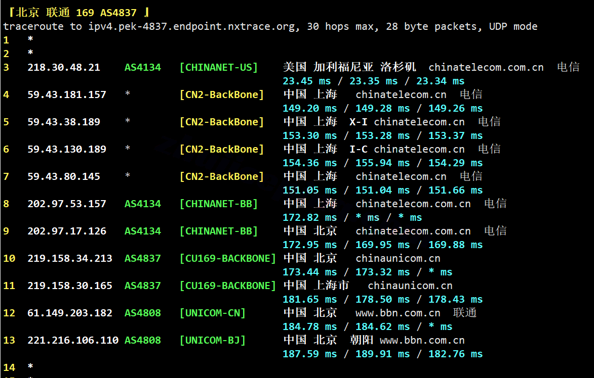
Task: Click latency value 189.91 ms
Action: click(x=383, y=354)
